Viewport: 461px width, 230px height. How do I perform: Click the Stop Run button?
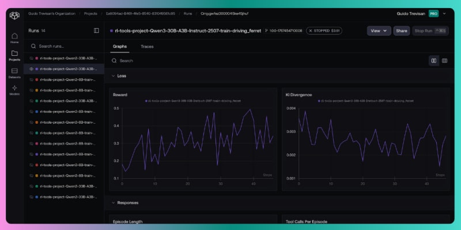coord(430,30)
